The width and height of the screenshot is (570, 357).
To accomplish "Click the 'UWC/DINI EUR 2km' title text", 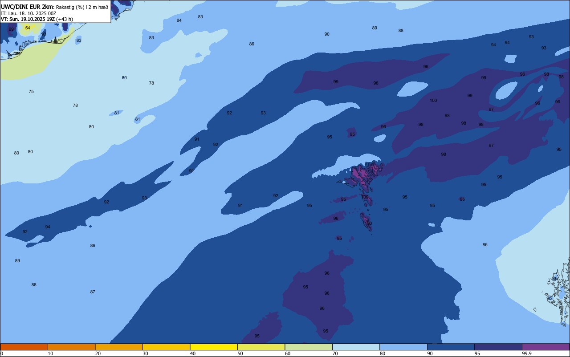I will [27, 7].
